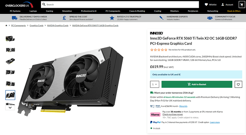Open the Gaming menu

tap(50, 11)
